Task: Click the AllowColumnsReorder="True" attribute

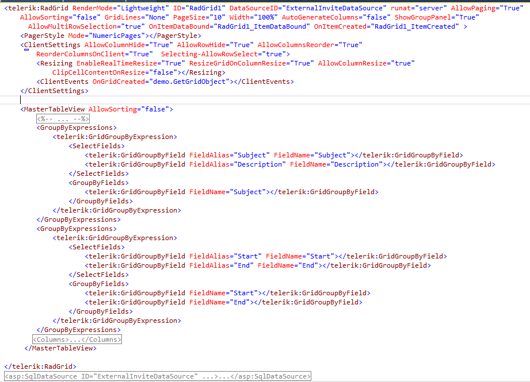Action: click(310, 45)
